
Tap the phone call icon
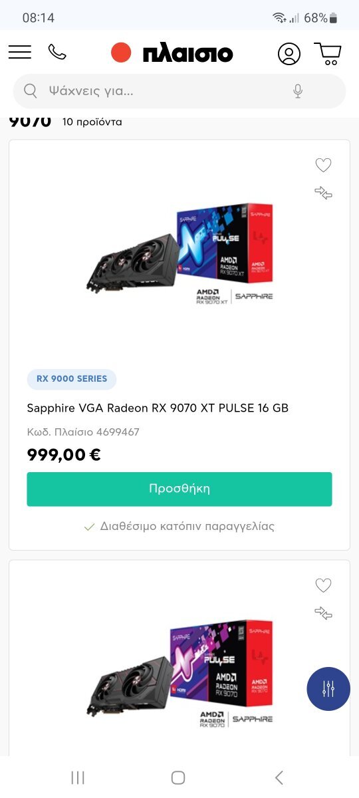pyautogui.click(x=58, y=53)
